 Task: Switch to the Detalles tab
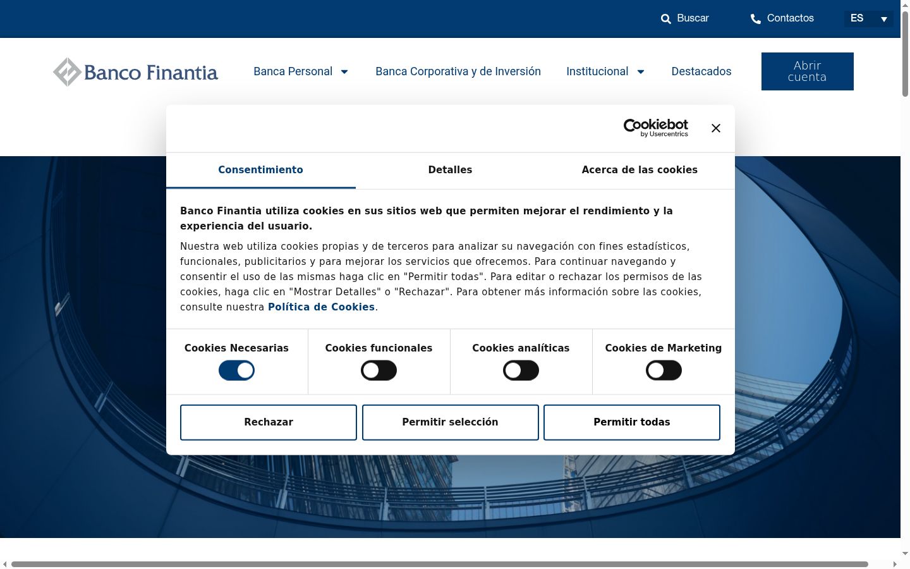tap(450, 170)
